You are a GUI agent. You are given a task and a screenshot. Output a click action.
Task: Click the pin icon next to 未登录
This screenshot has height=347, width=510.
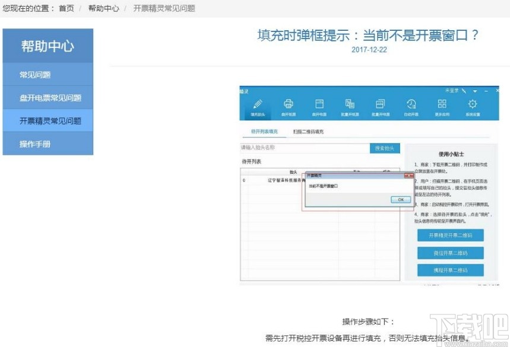[464, 91]
